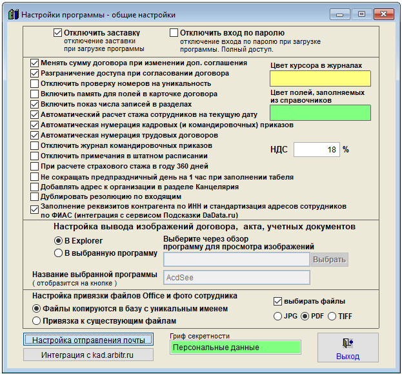Click the green reference fields color swatch
Screen dimensions: 402x374
320,112
